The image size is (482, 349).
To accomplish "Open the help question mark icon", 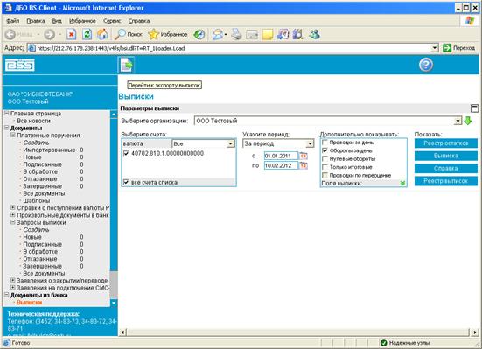I will pos(426,65).
